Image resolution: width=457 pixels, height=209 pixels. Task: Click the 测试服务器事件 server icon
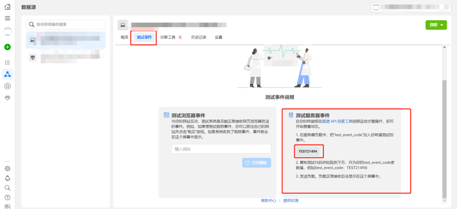(x=291, y=115)
